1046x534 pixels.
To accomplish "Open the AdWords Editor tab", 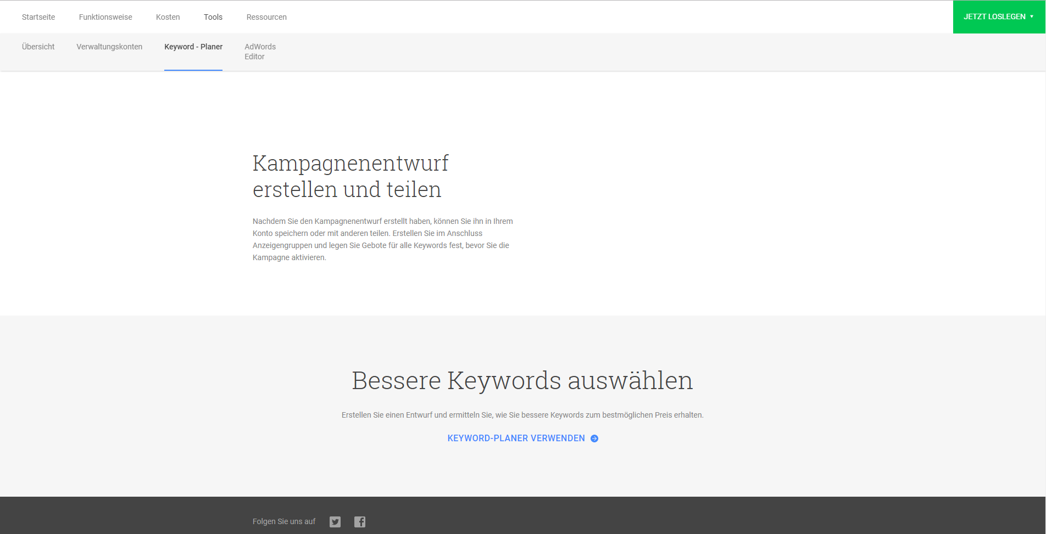I will click(x=260, y=52).
